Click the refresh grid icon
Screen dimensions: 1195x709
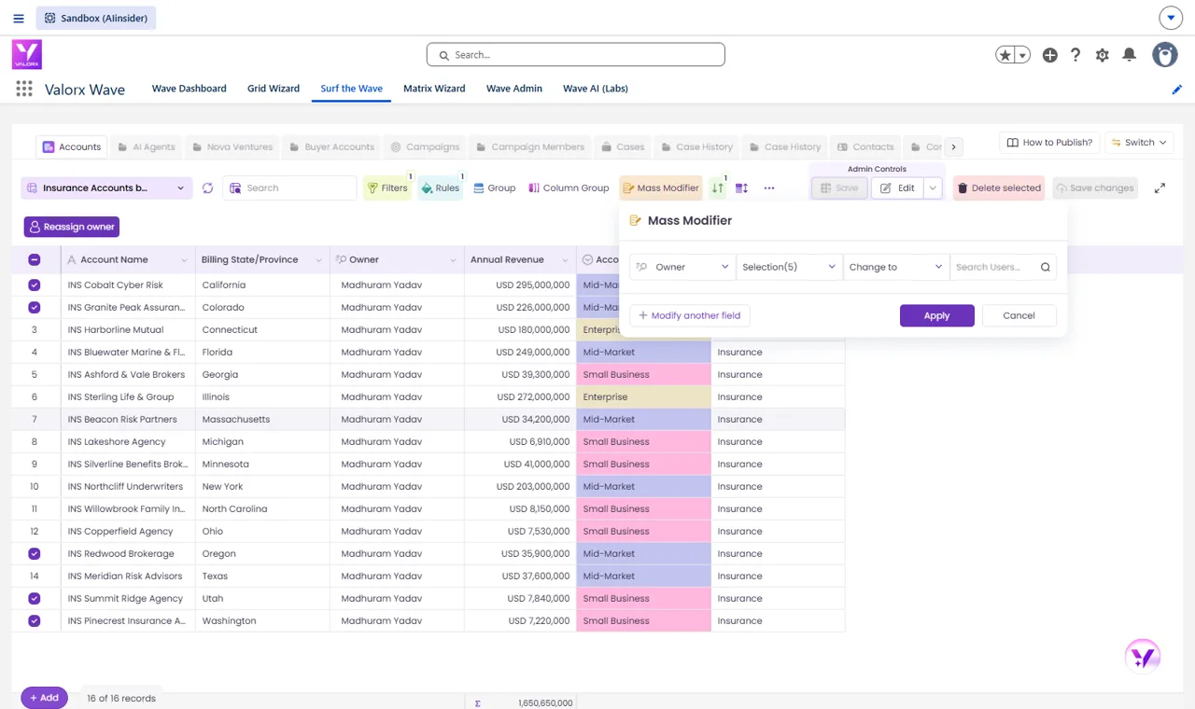(x=207, y=188)
